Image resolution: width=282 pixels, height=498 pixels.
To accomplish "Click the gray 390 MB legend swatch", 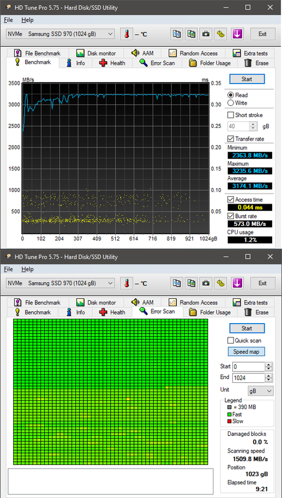I will [x=230, y=407].
